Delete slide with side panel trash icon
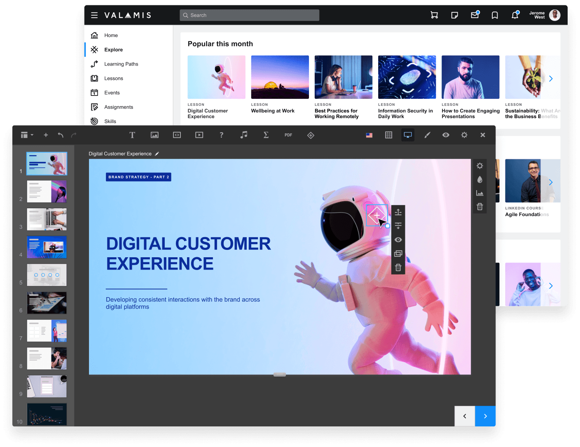The image size is (580, 447). point(480,207)
